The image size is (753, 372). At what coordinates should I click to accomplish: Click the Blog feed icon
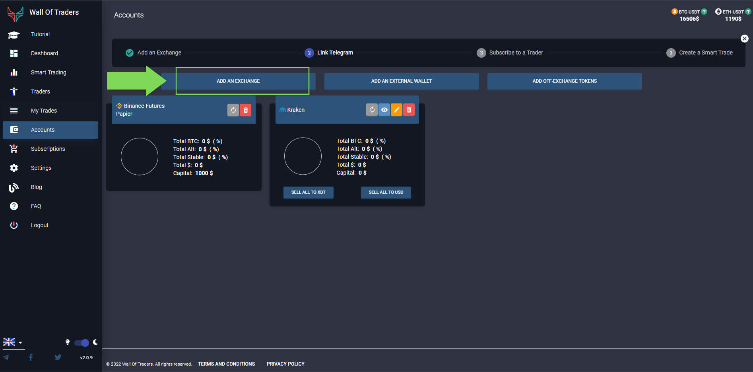[x=14, y=187]
